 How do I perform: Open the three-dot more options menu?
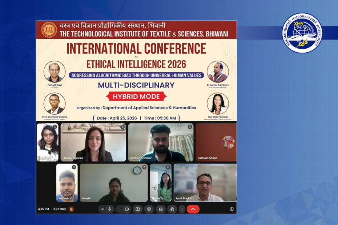(182, 209)
